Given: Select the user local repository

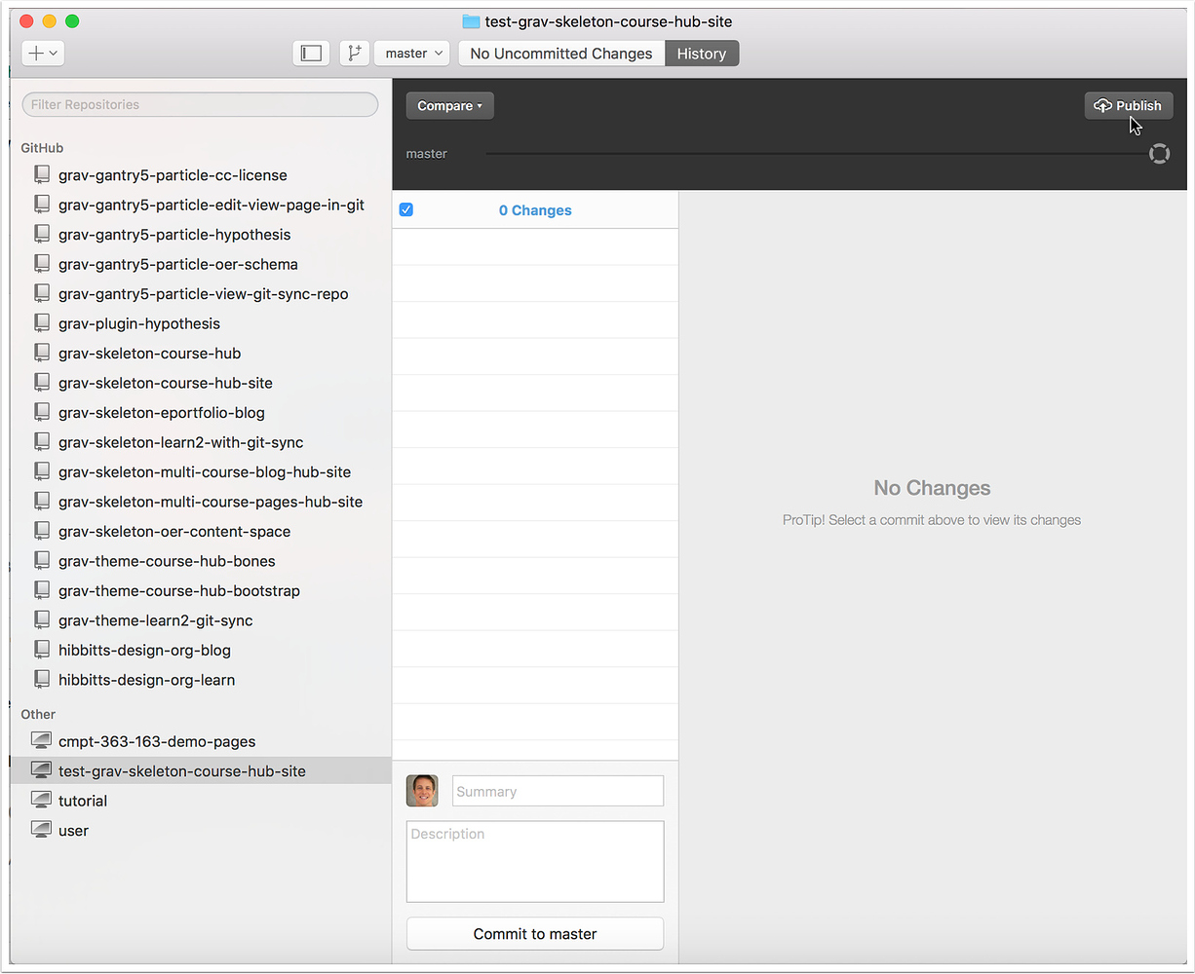Looking at the screenshot, I should point(73,830).
